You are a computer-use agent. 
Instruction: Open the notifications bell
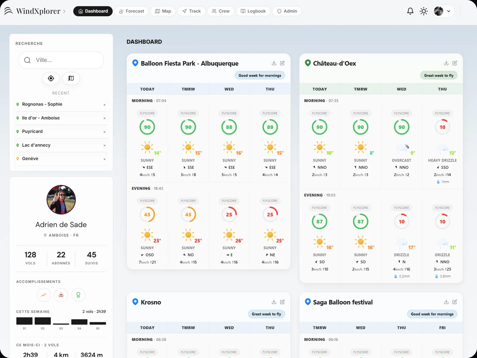pos(410,11)
